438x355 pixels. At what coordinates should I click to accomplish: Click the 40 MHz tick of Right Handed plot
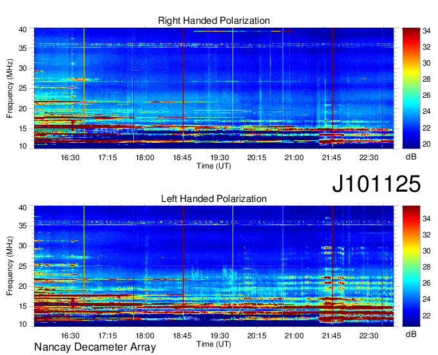(23, 30)
